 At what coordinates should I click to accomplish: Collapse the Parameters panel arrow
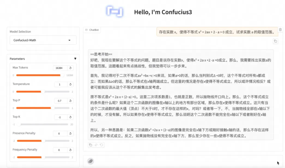75,58
